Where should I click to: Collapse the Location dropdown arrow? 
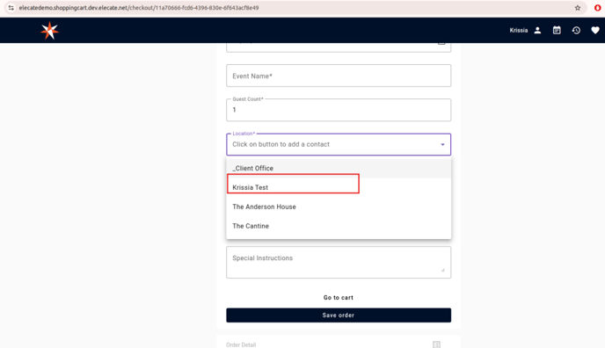click(x=442, y=144)
